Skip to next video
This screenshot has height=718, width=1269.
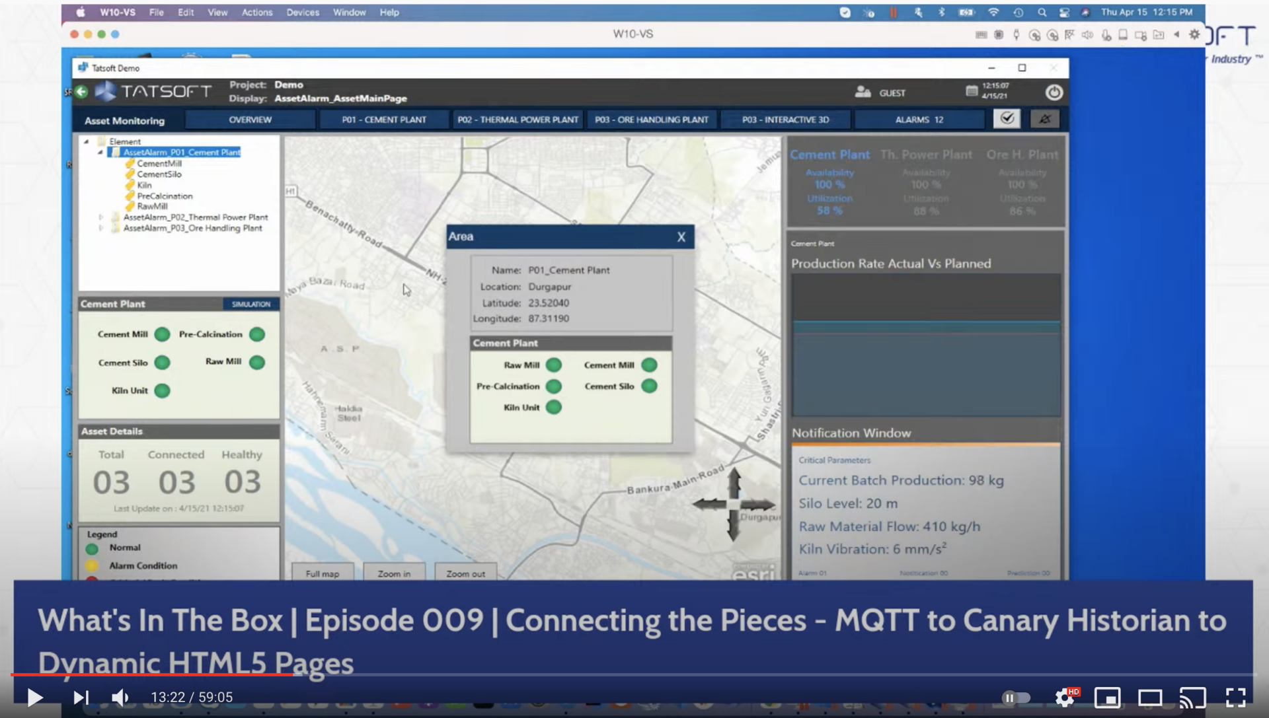coord(80,698)
